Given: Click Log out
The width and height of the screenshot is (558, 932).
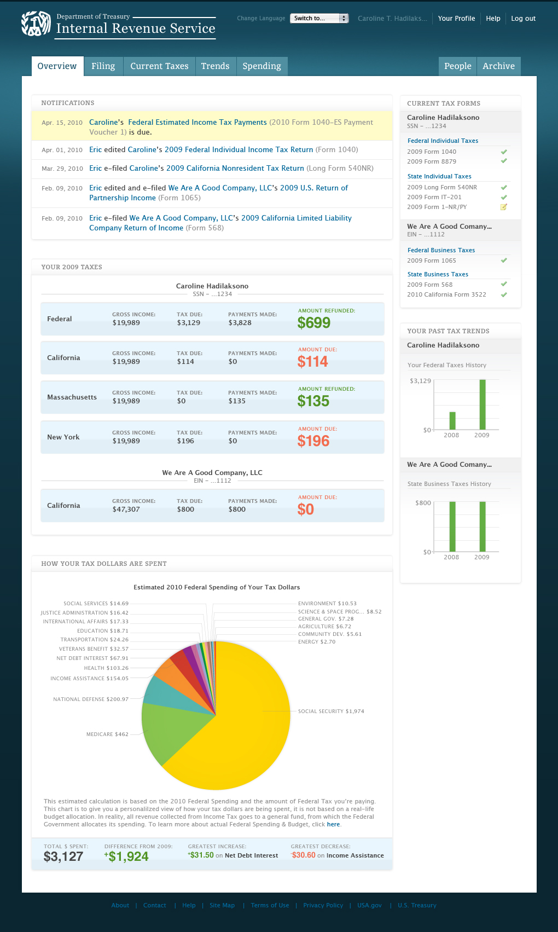Looking at the screenshot, I should coord(524,19).
